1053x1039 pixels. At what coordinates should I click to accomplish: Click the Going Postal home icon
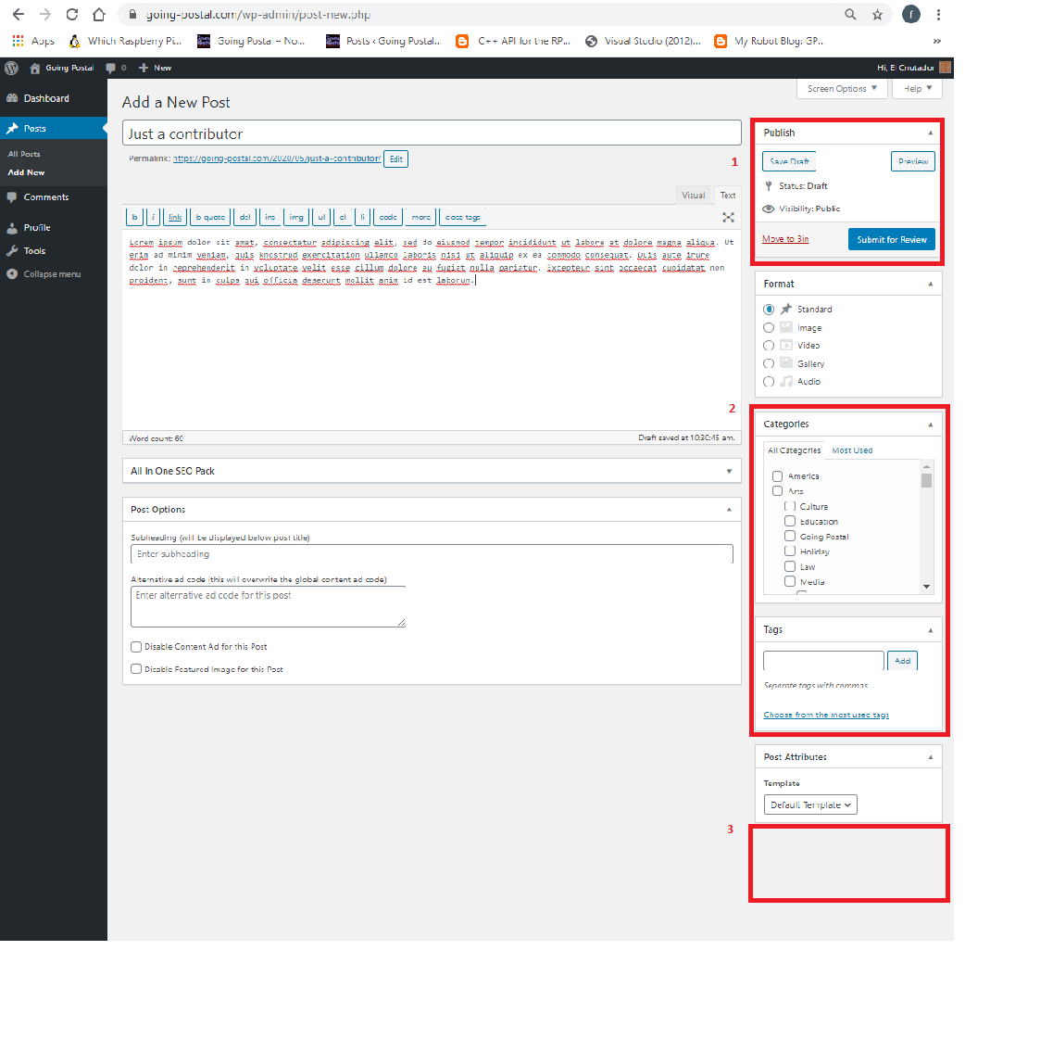click(x=35, y=68)
